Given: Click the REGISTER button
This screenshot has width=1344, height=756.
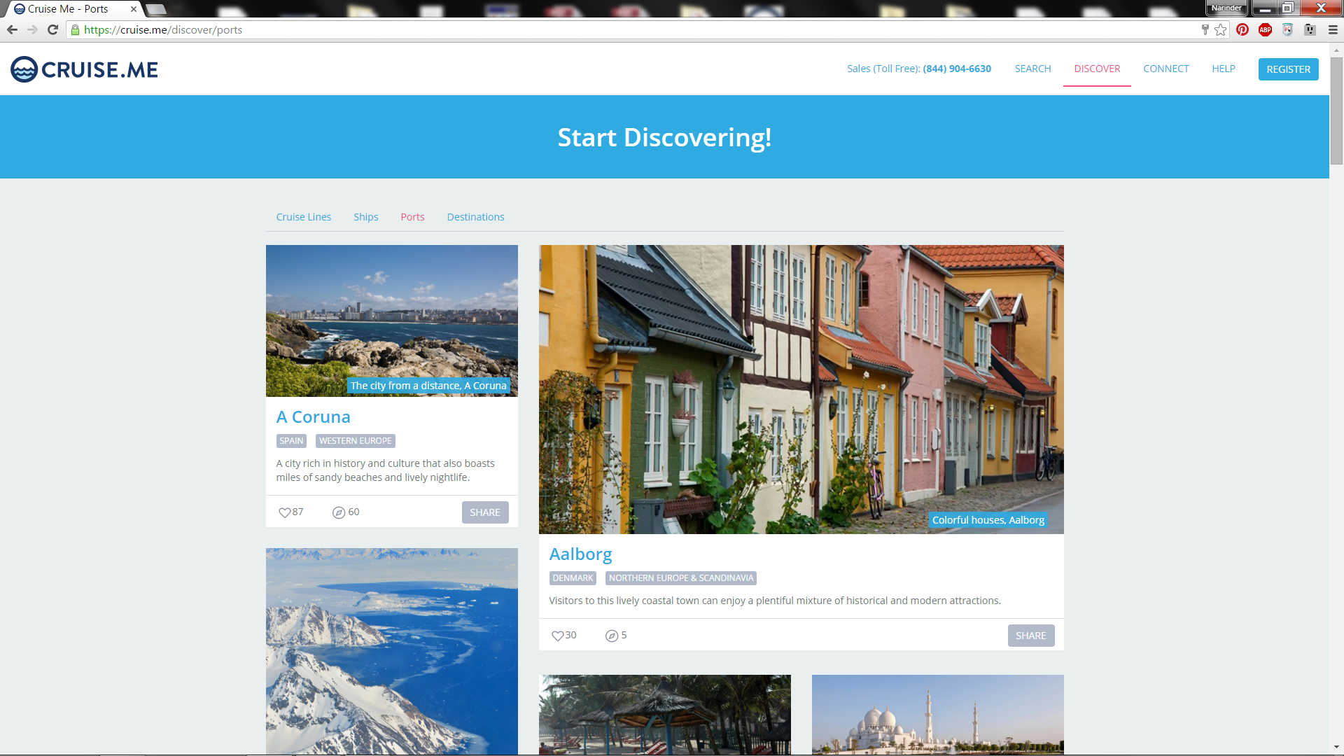Looking at the screenshot, I should pyautogui.click(x=1288, y=69).
